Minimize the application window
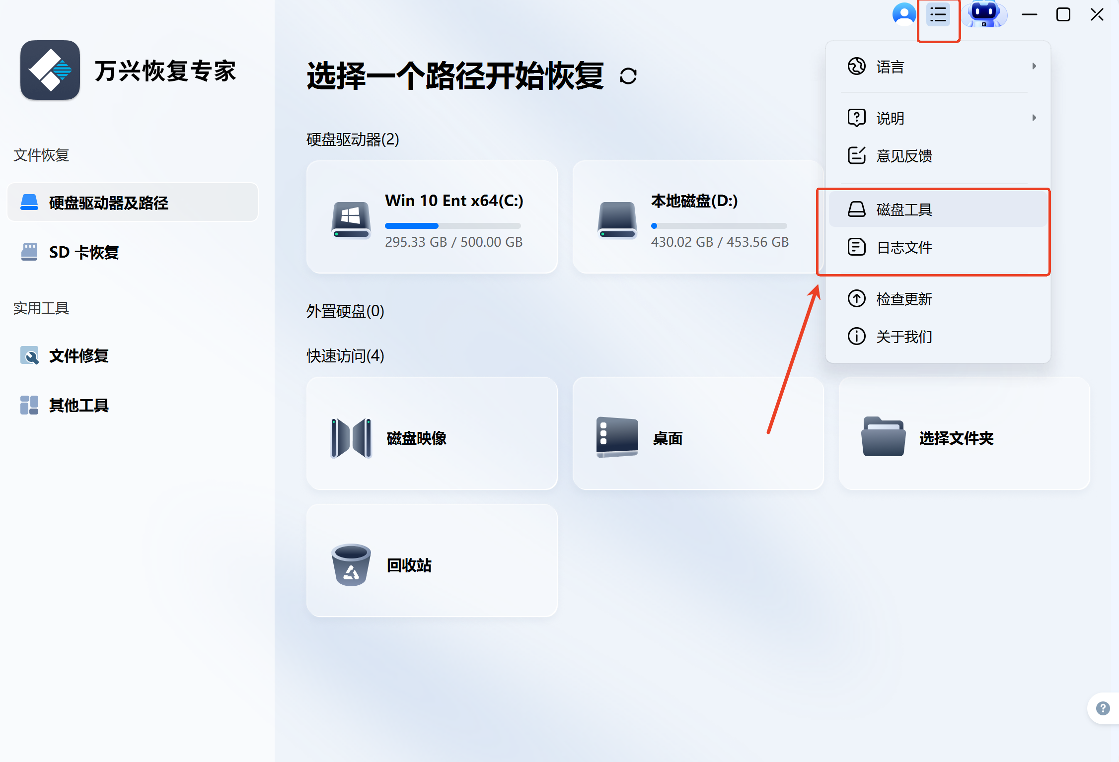This screenshot has width=1119, height=762. [1029, 14]
